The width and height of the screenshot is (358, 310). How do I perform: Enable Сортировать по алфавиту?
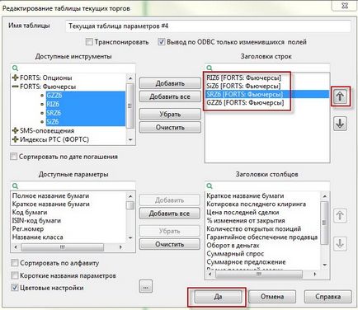15,263
